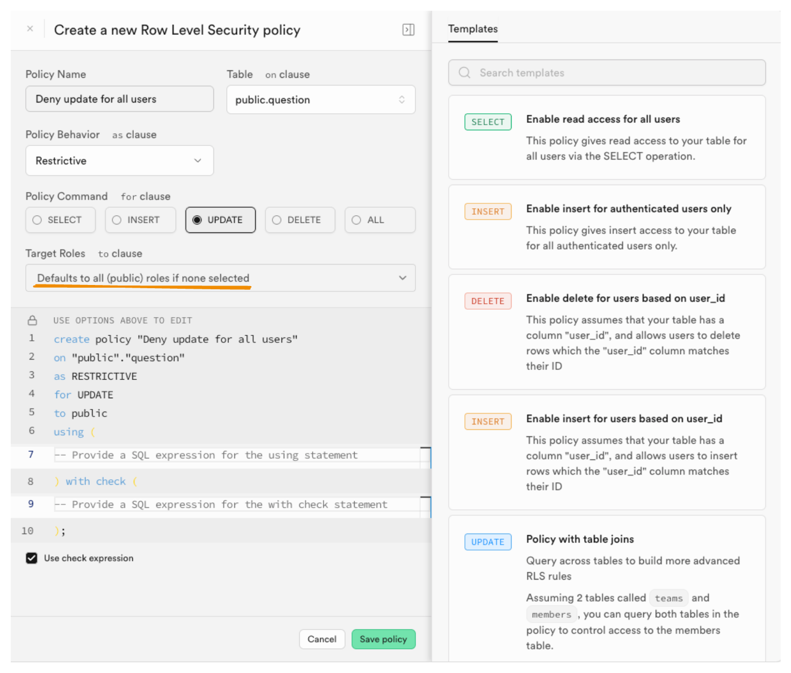Click the green SELECT badge template
Viewport: 791px width, 673px height.
coord(487,122)
